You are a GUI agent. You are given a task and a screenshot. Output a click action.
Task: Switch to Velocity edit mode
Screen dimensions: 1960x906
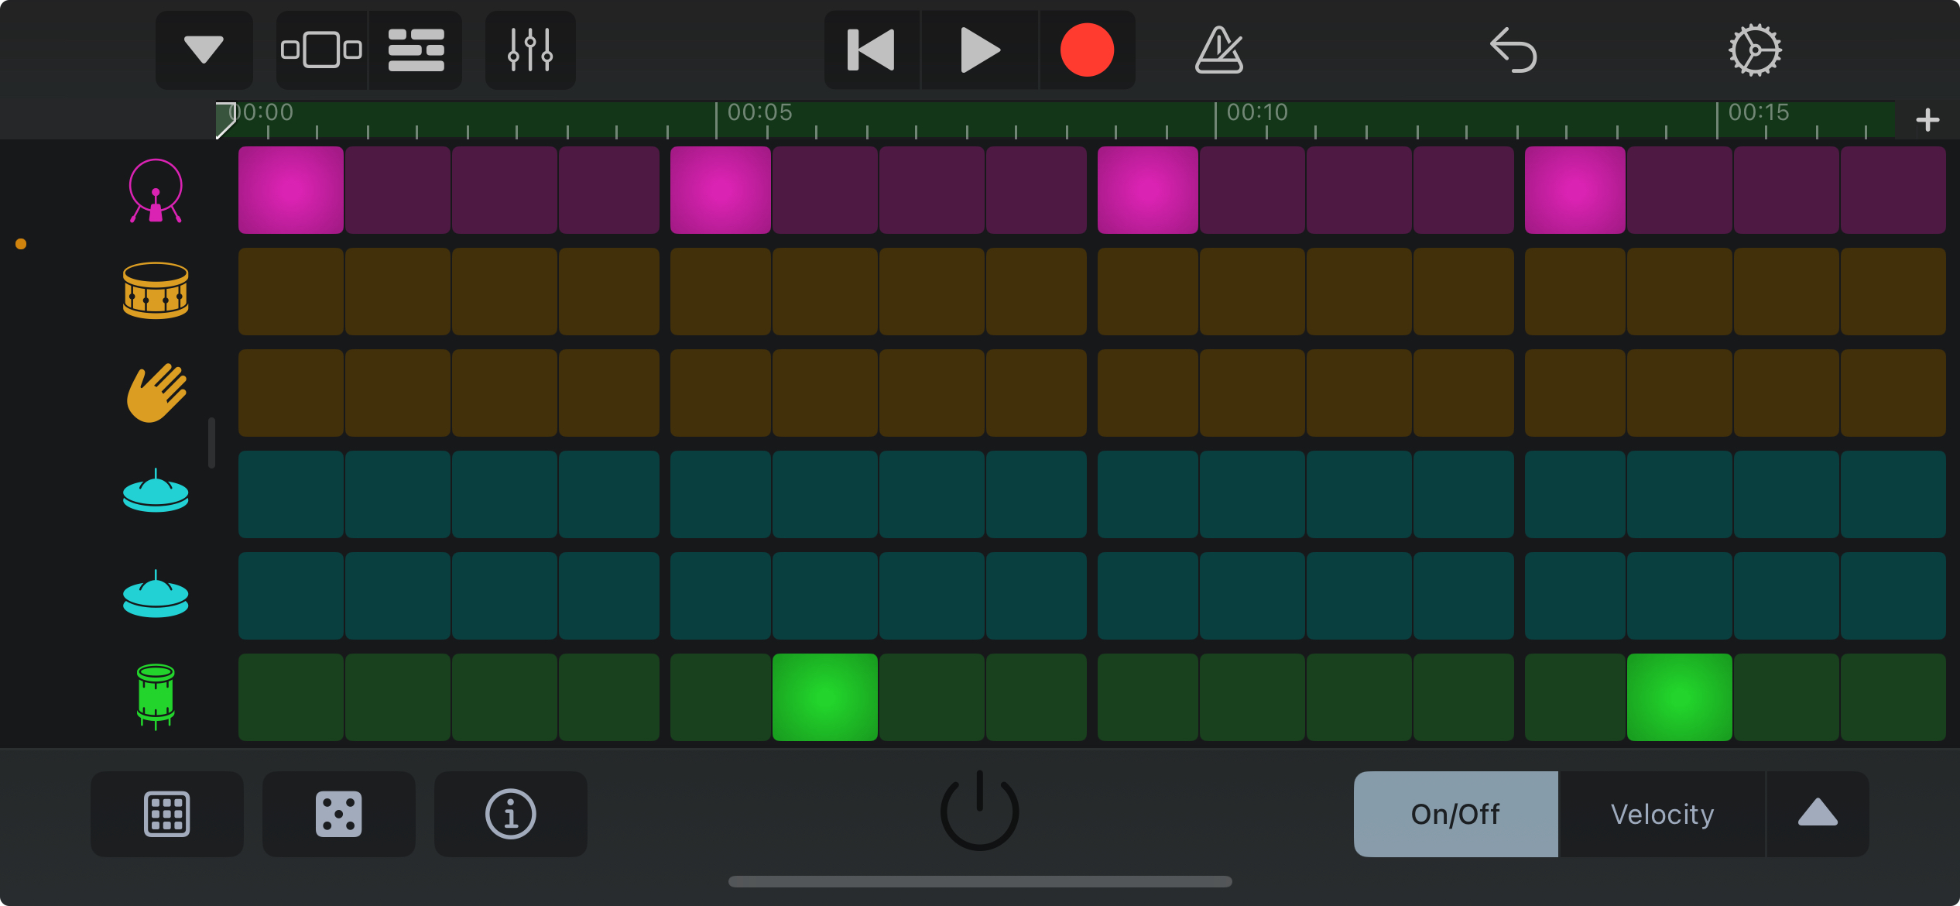(x=1662, y=813)
